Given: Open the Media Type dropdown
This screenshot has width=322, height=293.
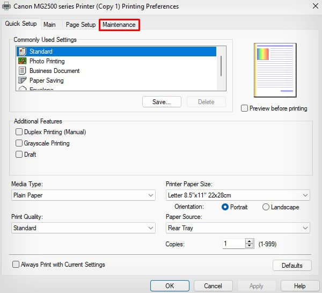Looking at the screenshot, I should [x=83, y=195].
